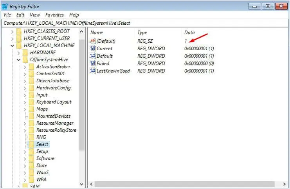Maximize the Registry Editor window
The image size is (290, 189).
[x=268, y=7]
